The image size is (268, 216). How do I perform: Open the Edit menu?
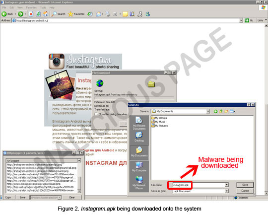(x=11, y=7)
